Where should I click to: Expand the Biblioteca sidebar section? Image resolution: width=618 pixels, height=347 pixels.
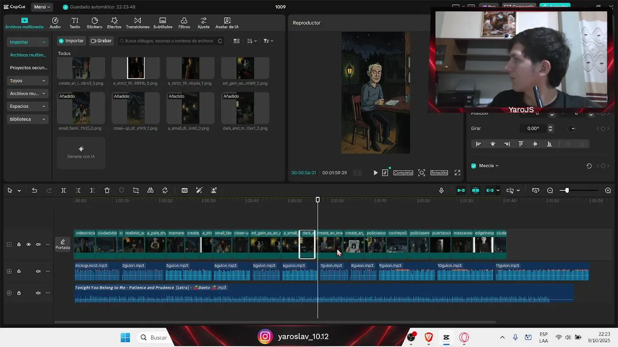tap(28, 119)
